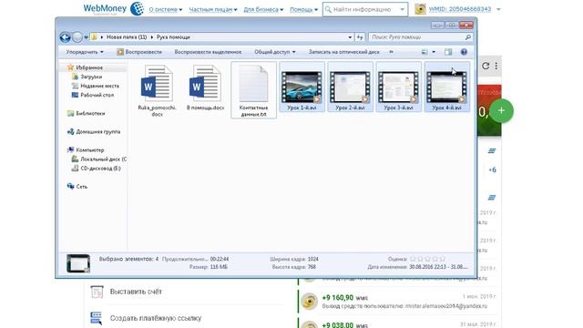583x328 pixels.
Task: Open the recent locations dropdown arrow
Action: [86, 37]
